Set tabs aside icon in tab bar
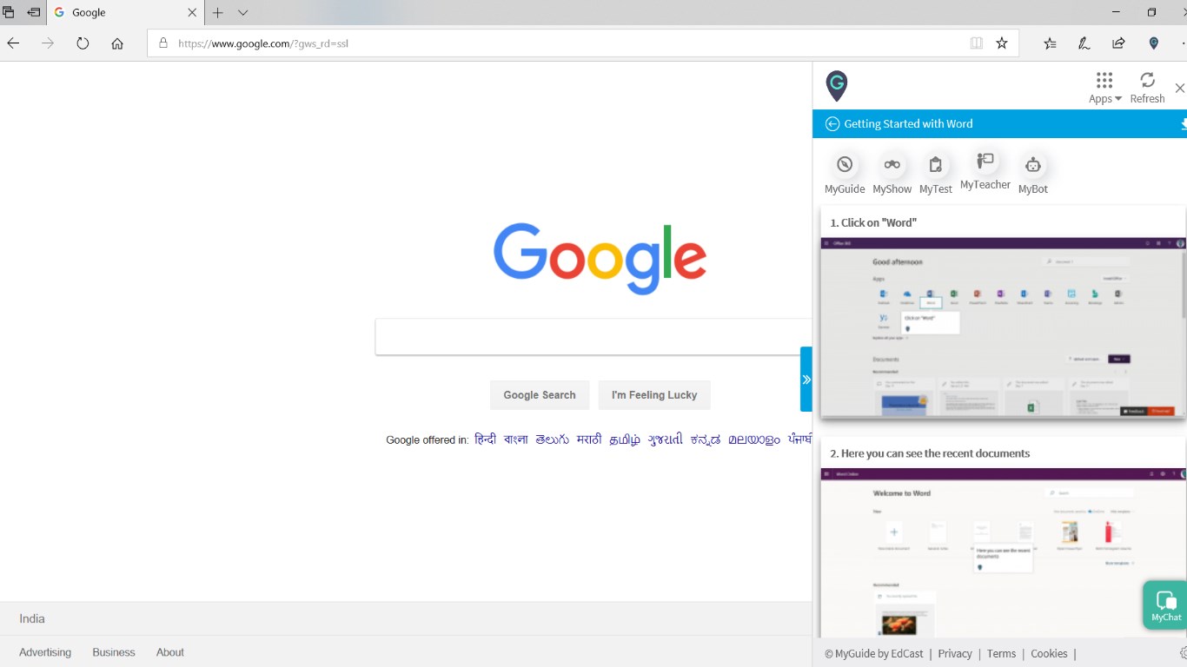The image size is (1187, 667). pyautogui.click(x=34, y=12)
